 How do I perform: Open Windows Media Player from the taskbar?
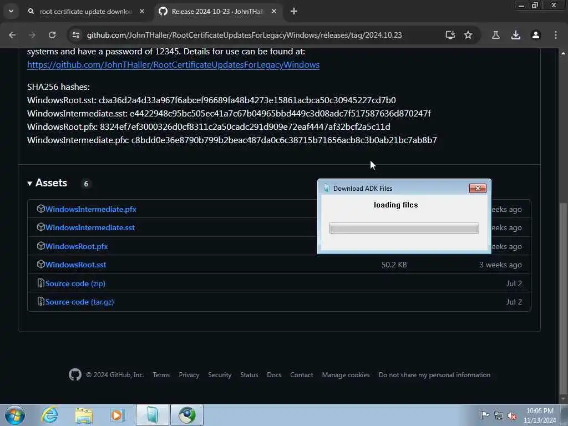[118, 415]
